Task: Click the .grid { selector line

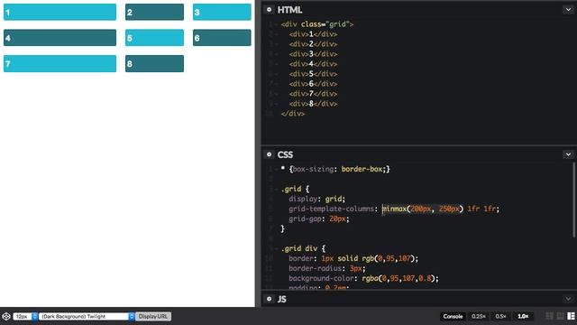Action: coord(295,189)
